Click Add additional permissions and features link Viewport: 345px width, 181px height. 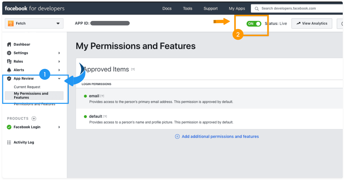tap(220, 137)
